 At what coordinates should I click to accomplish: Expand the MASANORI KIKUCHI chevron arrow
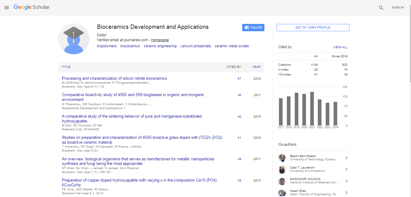click(346, 181)
